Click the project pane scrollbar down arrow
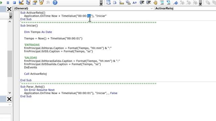Image resolution: width=216 pixels, height=121 pixels. tap(10, 93)
